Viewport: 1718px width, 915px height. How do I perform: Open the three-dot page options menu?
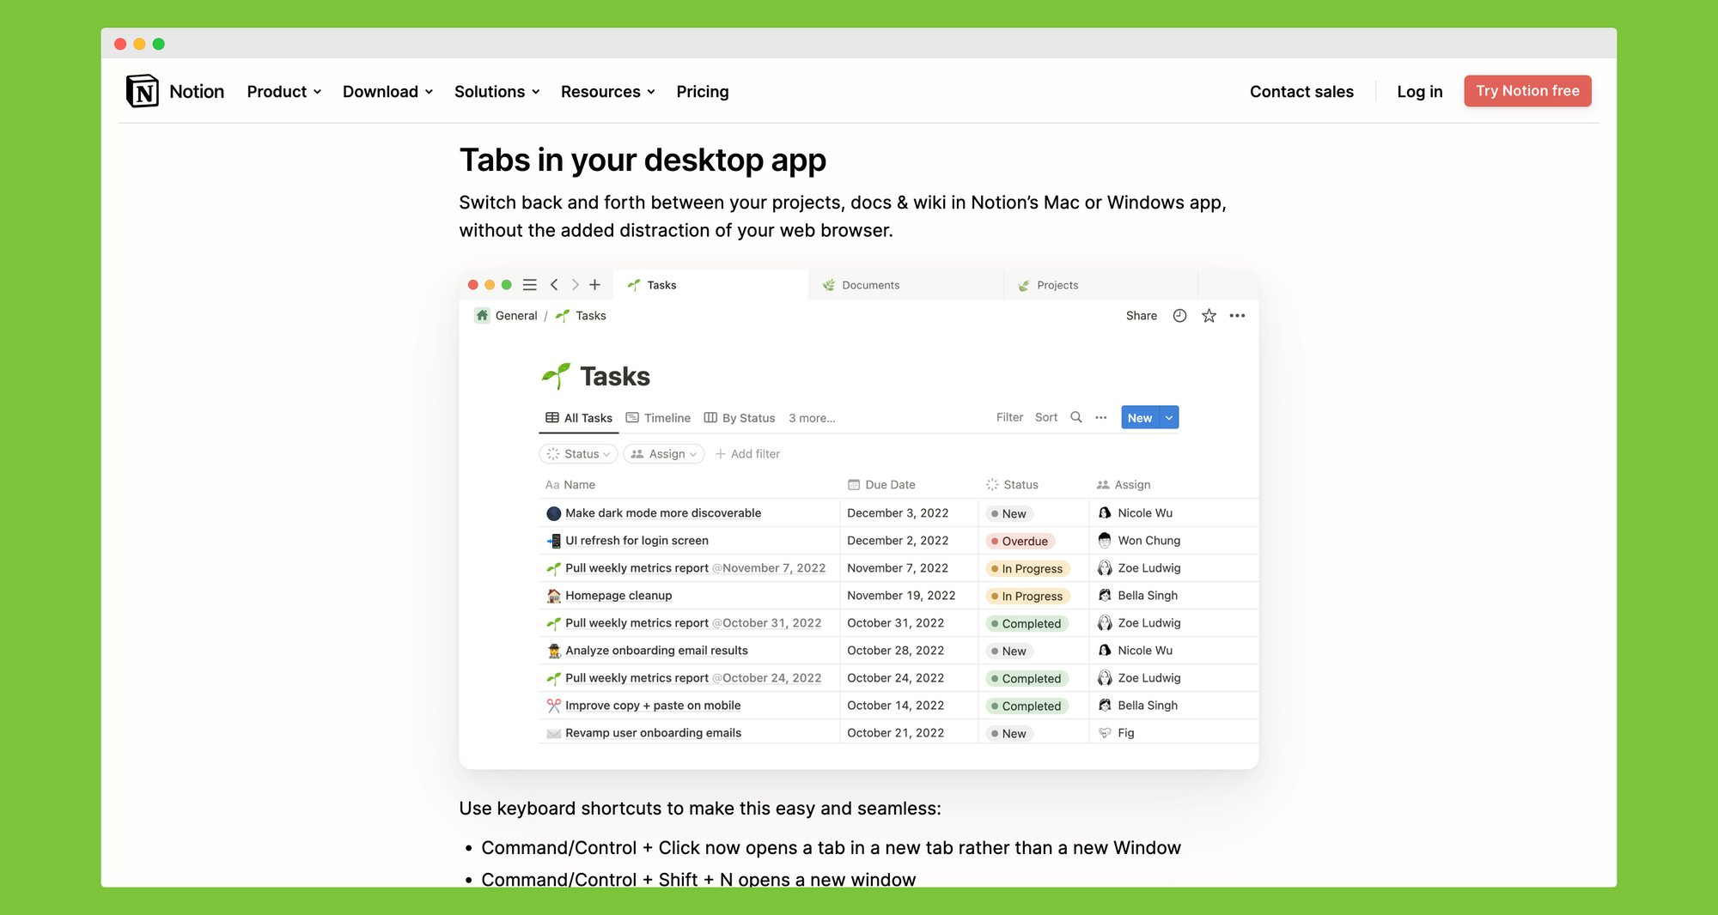pyautogui.click(x=1237, y=316)
